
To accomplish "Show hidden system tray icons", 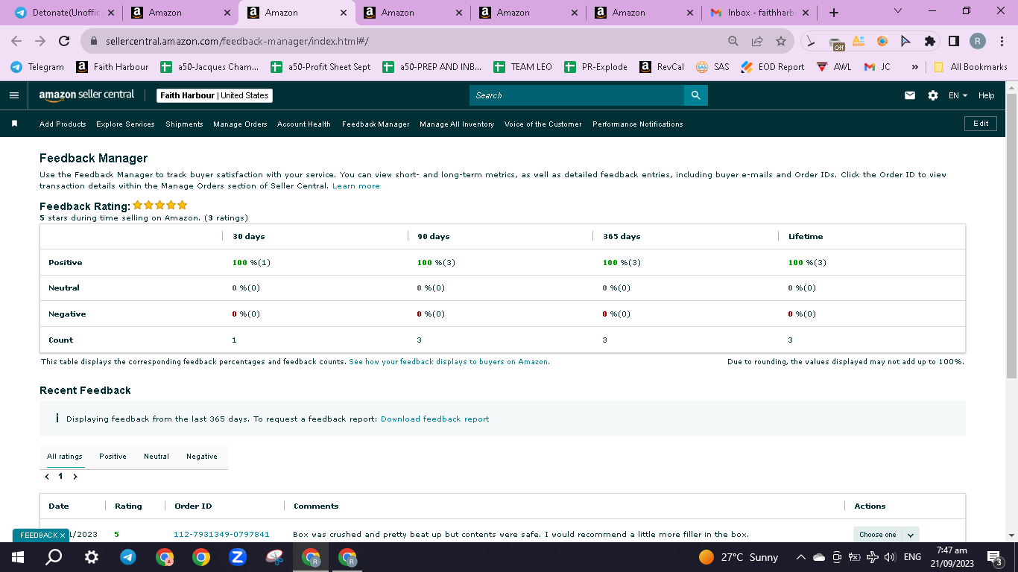I will click(x=801, y=557).
